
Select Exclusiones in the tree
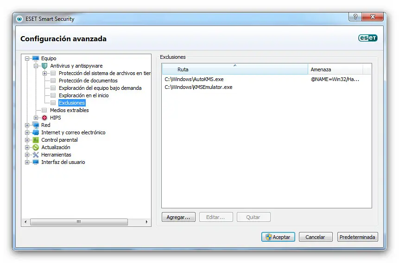point(72,103)
